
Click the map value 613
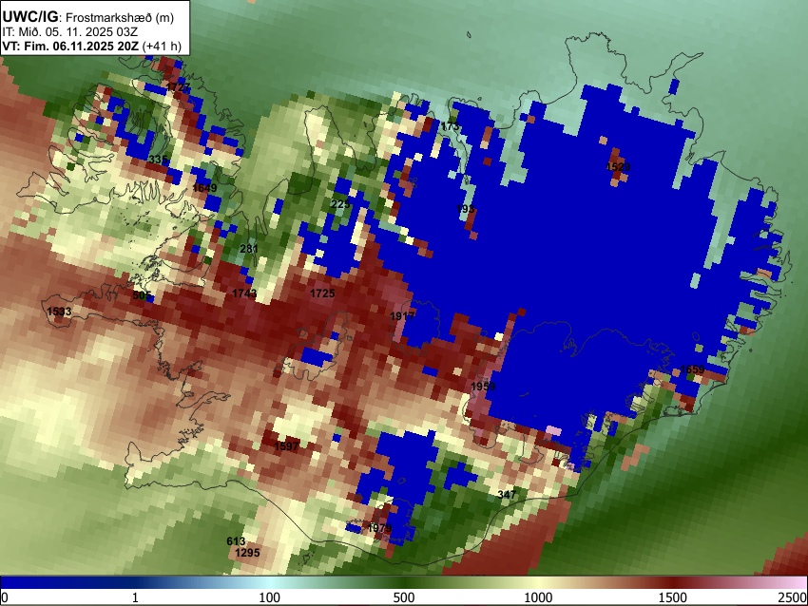pyautogui.click(x=236, y=541)
